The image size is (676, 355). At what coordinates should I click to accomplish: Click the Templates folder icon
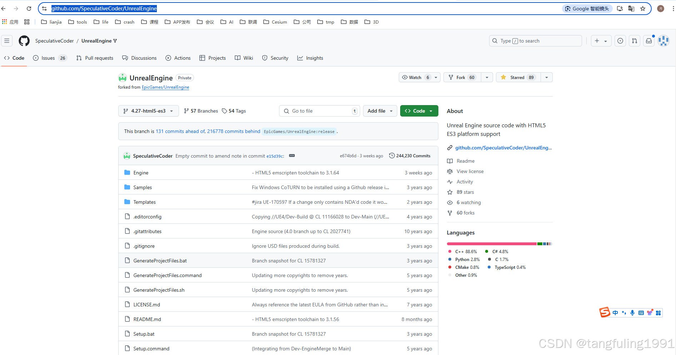coord(127,202)
